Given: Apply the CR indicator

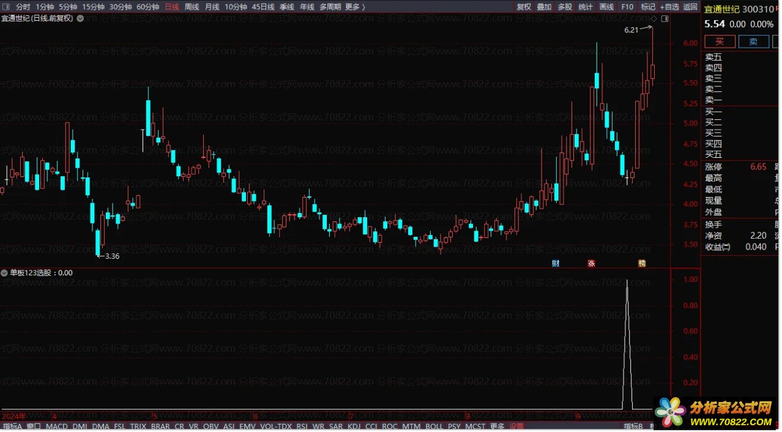Looking at the screenshot, I should [179, 426].
